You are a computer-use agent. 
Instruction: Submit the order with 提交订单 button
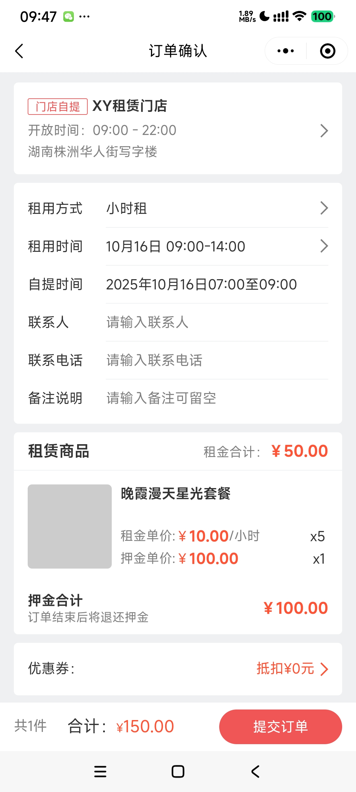(x=281, y=727)
